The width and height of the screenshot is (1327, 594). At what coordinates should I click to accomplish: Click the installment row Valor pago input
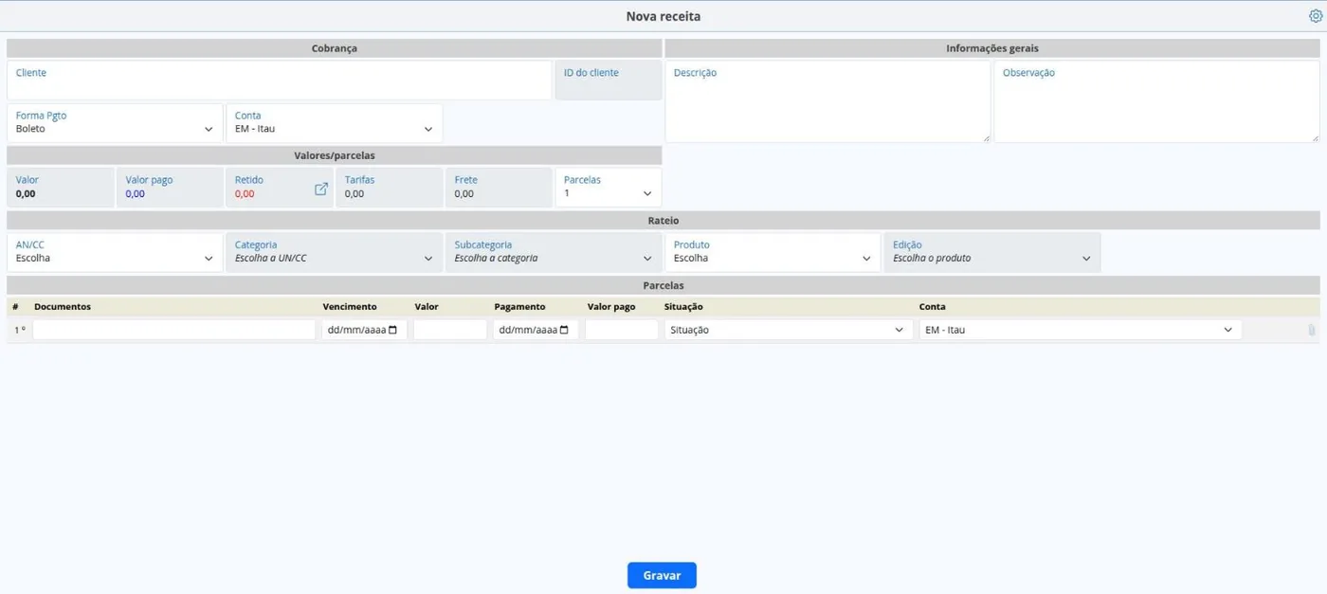[x=622, y=330]
